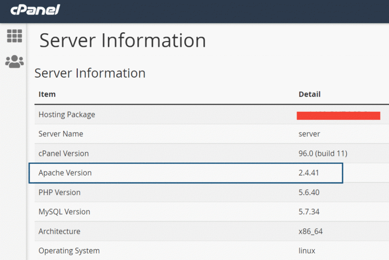
Task: Click the PHP version value 5.6.40
Action: pos(309,192)
